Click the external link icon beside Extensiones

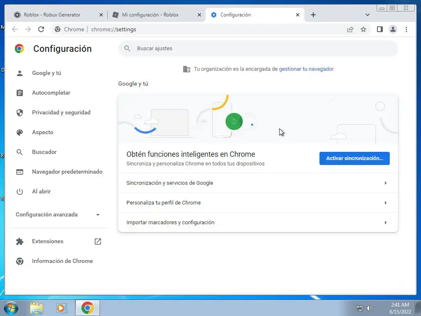point(98,241)
